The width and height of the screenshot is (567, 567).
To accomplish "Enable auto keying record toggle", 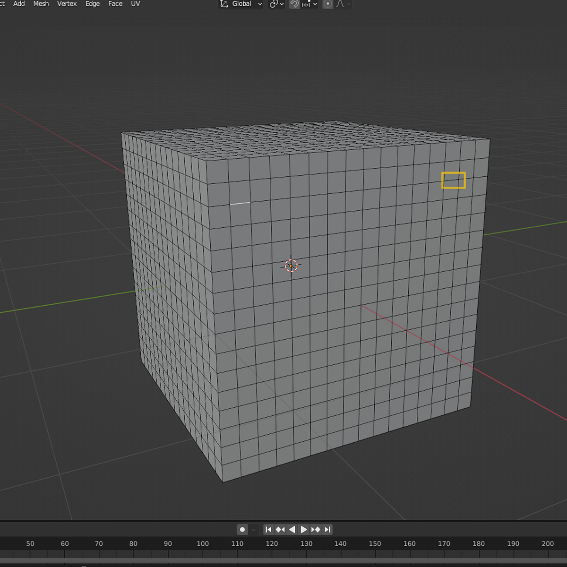I will tap(242, 529).
